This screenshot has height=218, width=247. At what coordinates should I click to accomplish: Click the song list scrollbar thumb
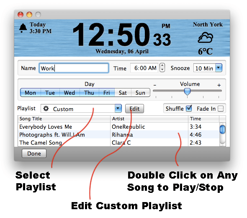pyautogui.click(x=222, y=130)
